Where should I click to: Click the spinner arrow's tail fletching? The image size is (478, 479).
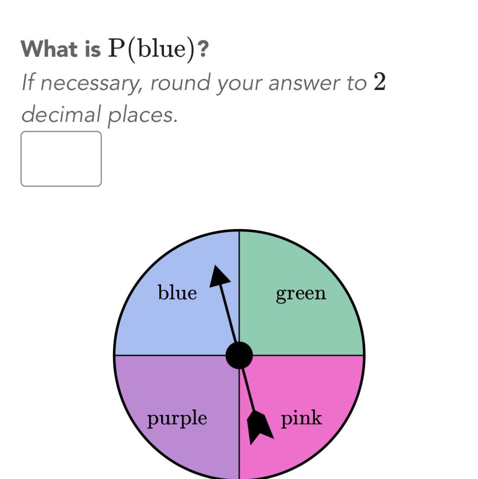(x=259, y=427)
